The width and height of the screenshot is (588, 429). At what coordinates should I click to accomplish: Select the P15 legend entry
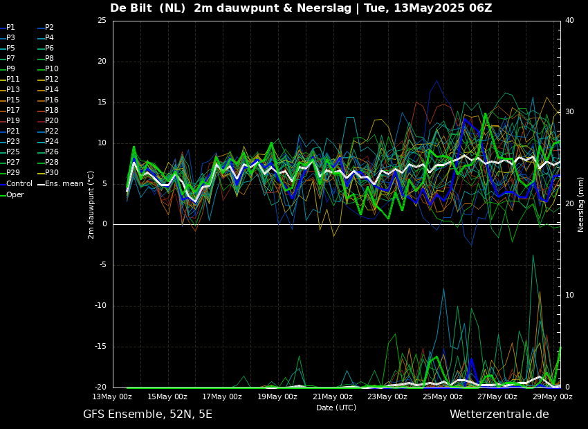[12, 100]
